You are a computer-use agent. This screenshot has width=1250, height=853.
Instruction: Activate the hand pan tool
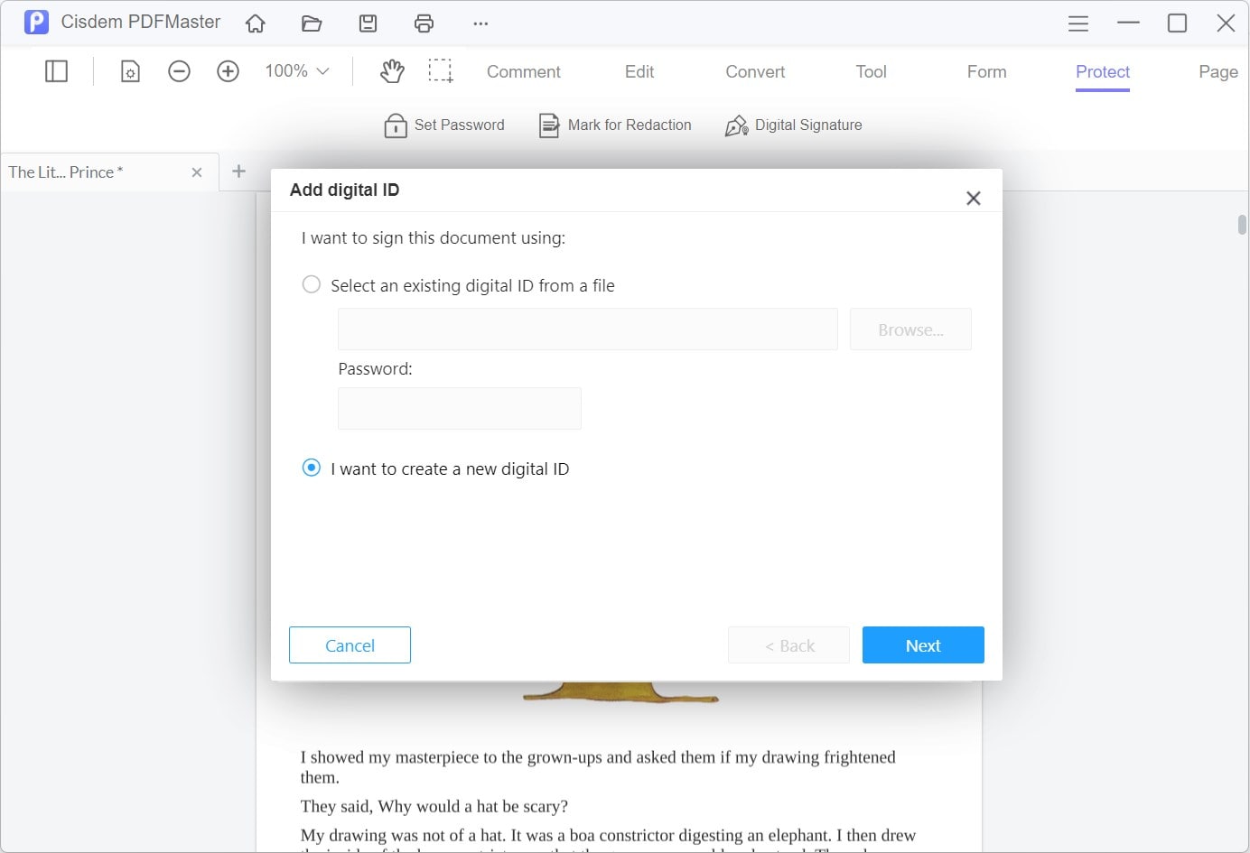[x=392, y=70]
